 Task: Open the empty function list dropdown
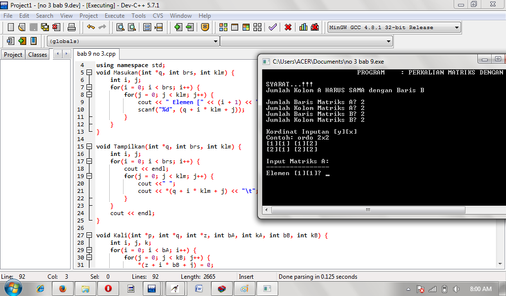point(306,41)
